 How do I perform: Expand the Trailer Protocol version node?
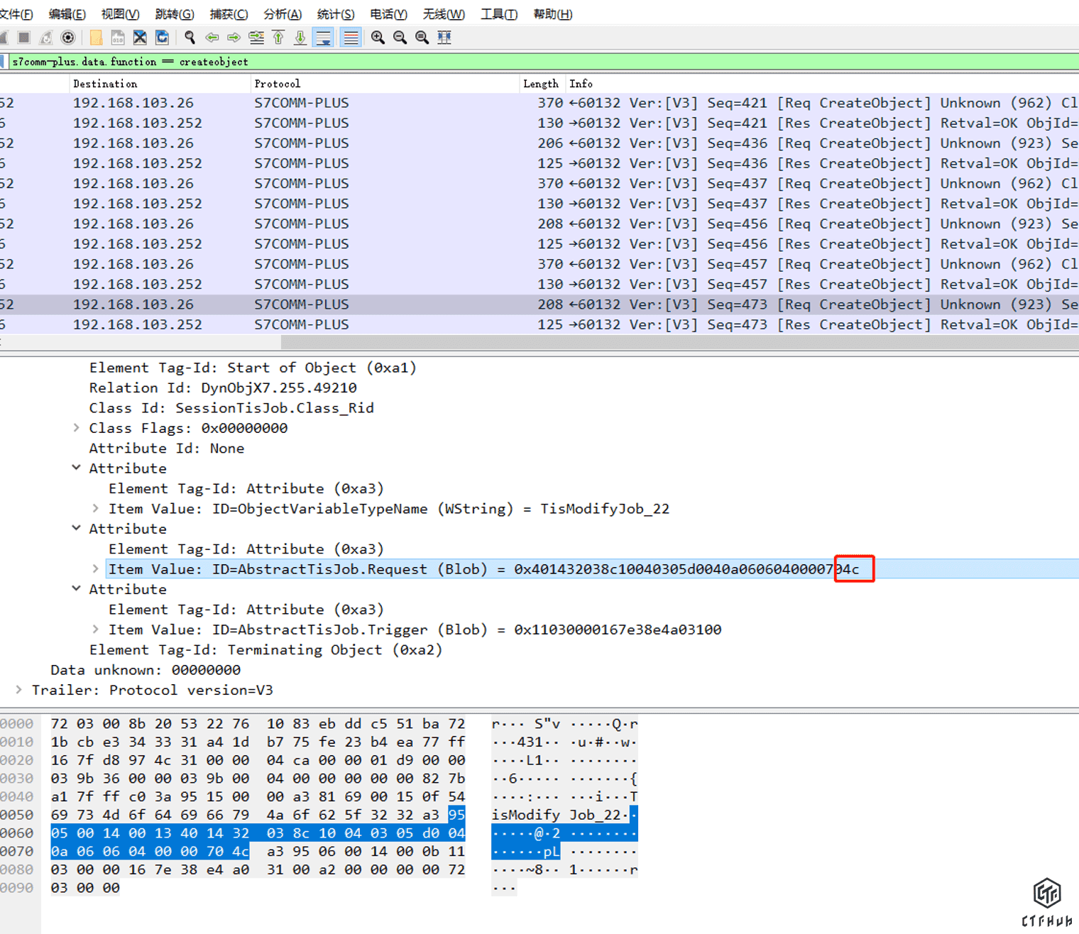pyautogui.click(x=18, y=690)
